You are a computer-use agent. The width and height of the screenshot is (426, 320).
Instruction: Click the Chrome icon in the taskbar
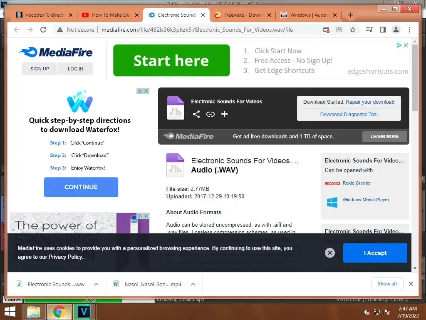(x=59, y=312)
